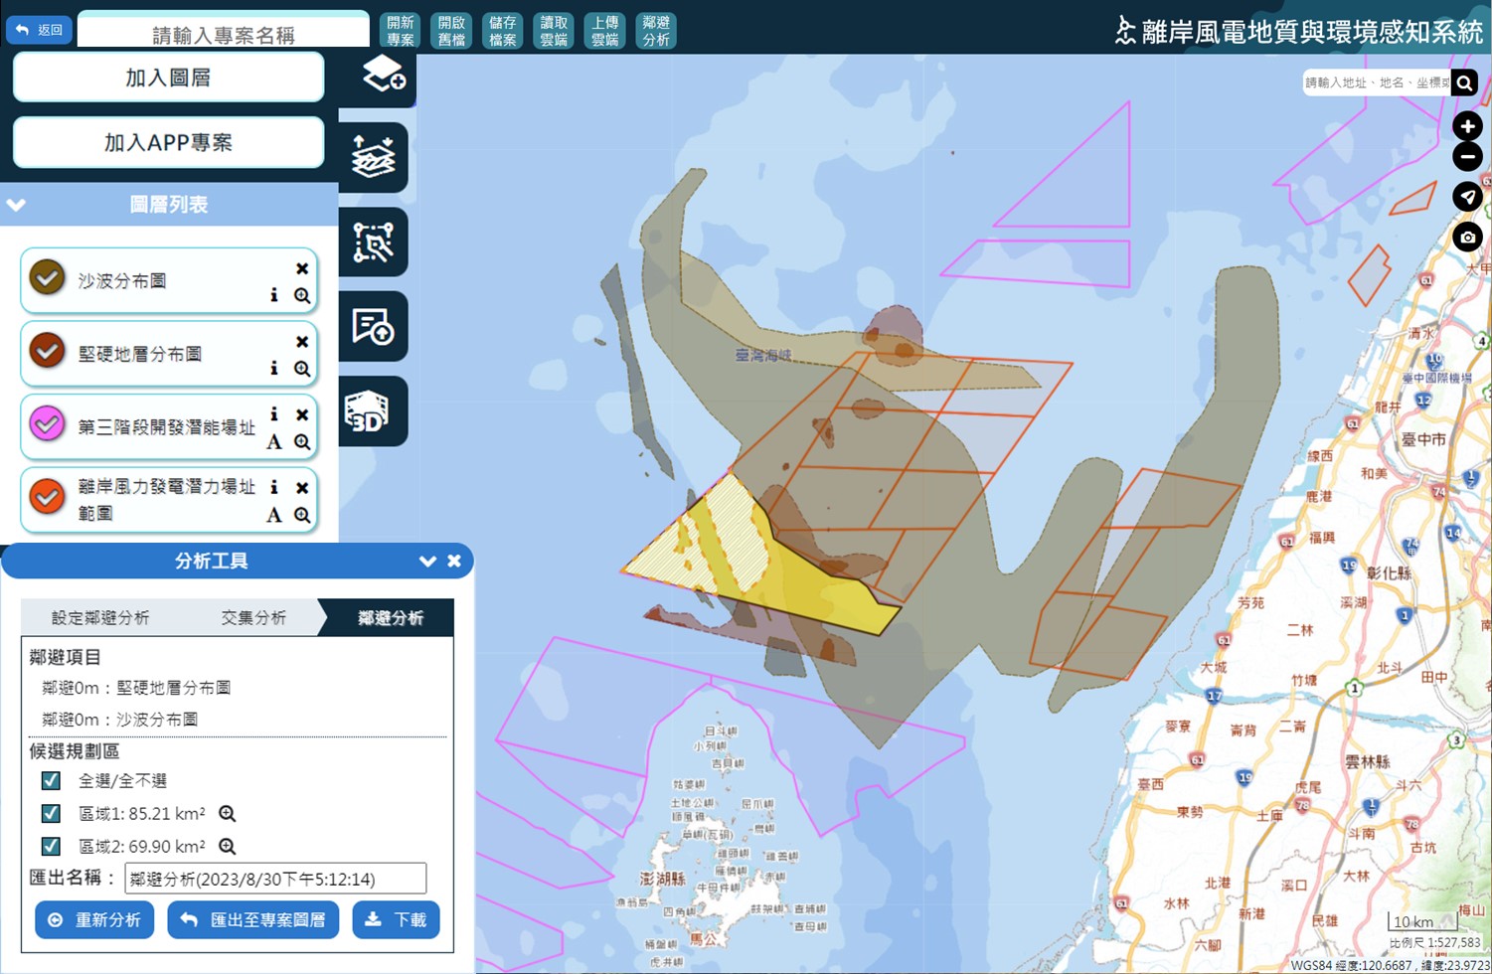Click the camera screenshot icon on map
The height and width of the screenshot is (974, 1492).
pyautogui.click(x=1467, y=238)
